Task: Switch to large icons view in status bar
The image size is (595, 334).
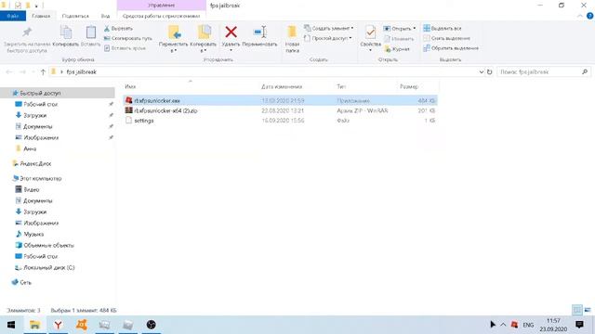Action: [x=588, y=310]
